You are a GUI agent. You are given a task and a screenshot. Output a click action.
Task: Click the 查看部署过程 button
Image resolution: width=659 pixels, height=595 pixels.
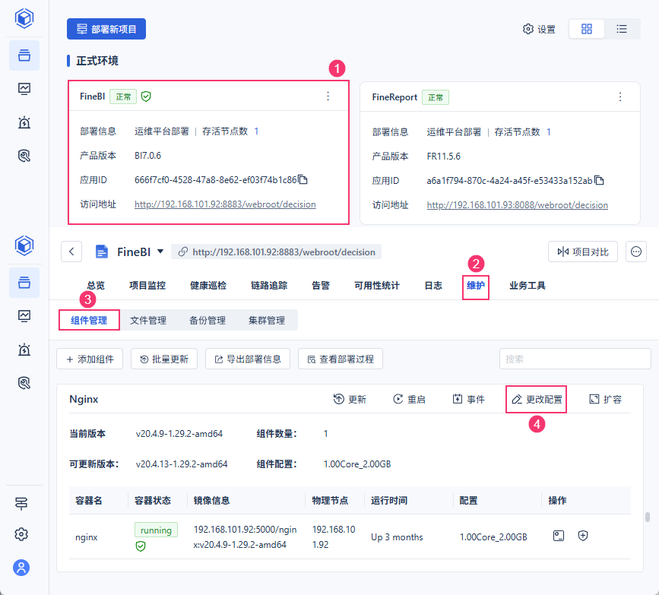pyautogui.click(x=341, y=359)
